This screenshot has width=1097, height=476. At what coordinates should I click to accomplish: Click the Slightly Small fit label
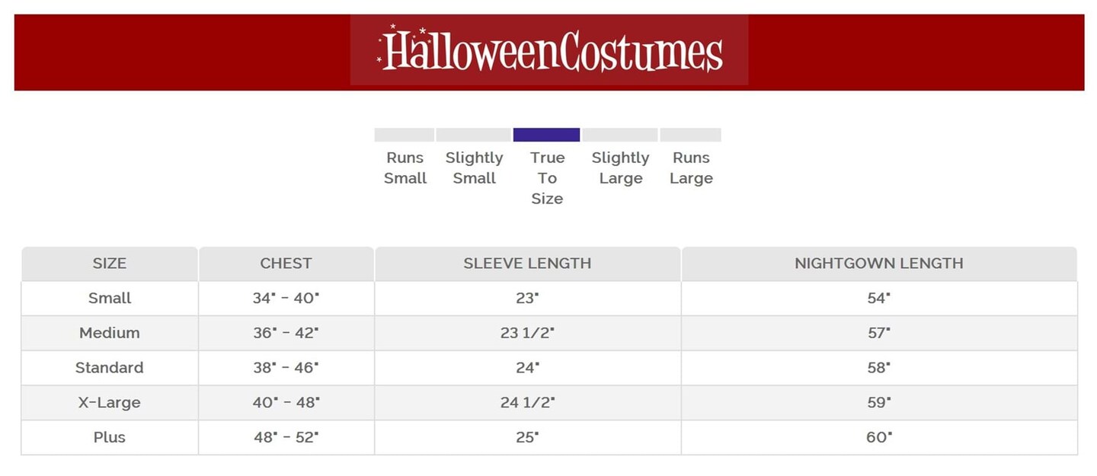pos(474,168)
